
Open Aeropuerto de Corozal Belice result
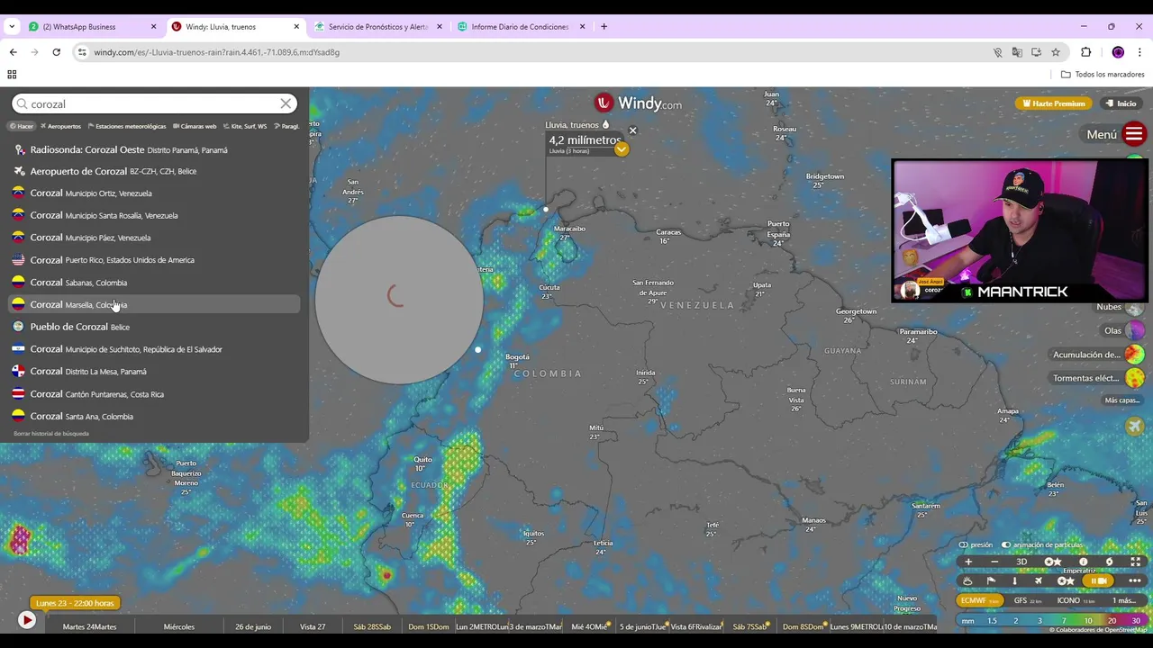(154, 171)
